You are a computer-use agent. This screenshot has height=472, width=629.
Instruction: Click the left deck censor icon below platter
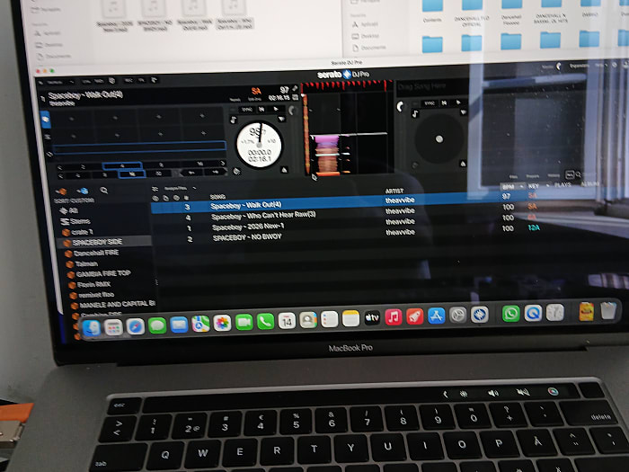click(x=237, y=172)
